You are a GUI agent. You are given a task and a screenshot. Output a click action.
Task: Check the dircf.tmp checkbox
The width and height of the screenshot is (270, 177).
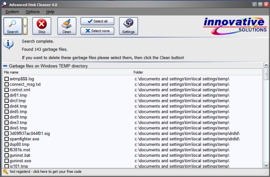(7, 101)
